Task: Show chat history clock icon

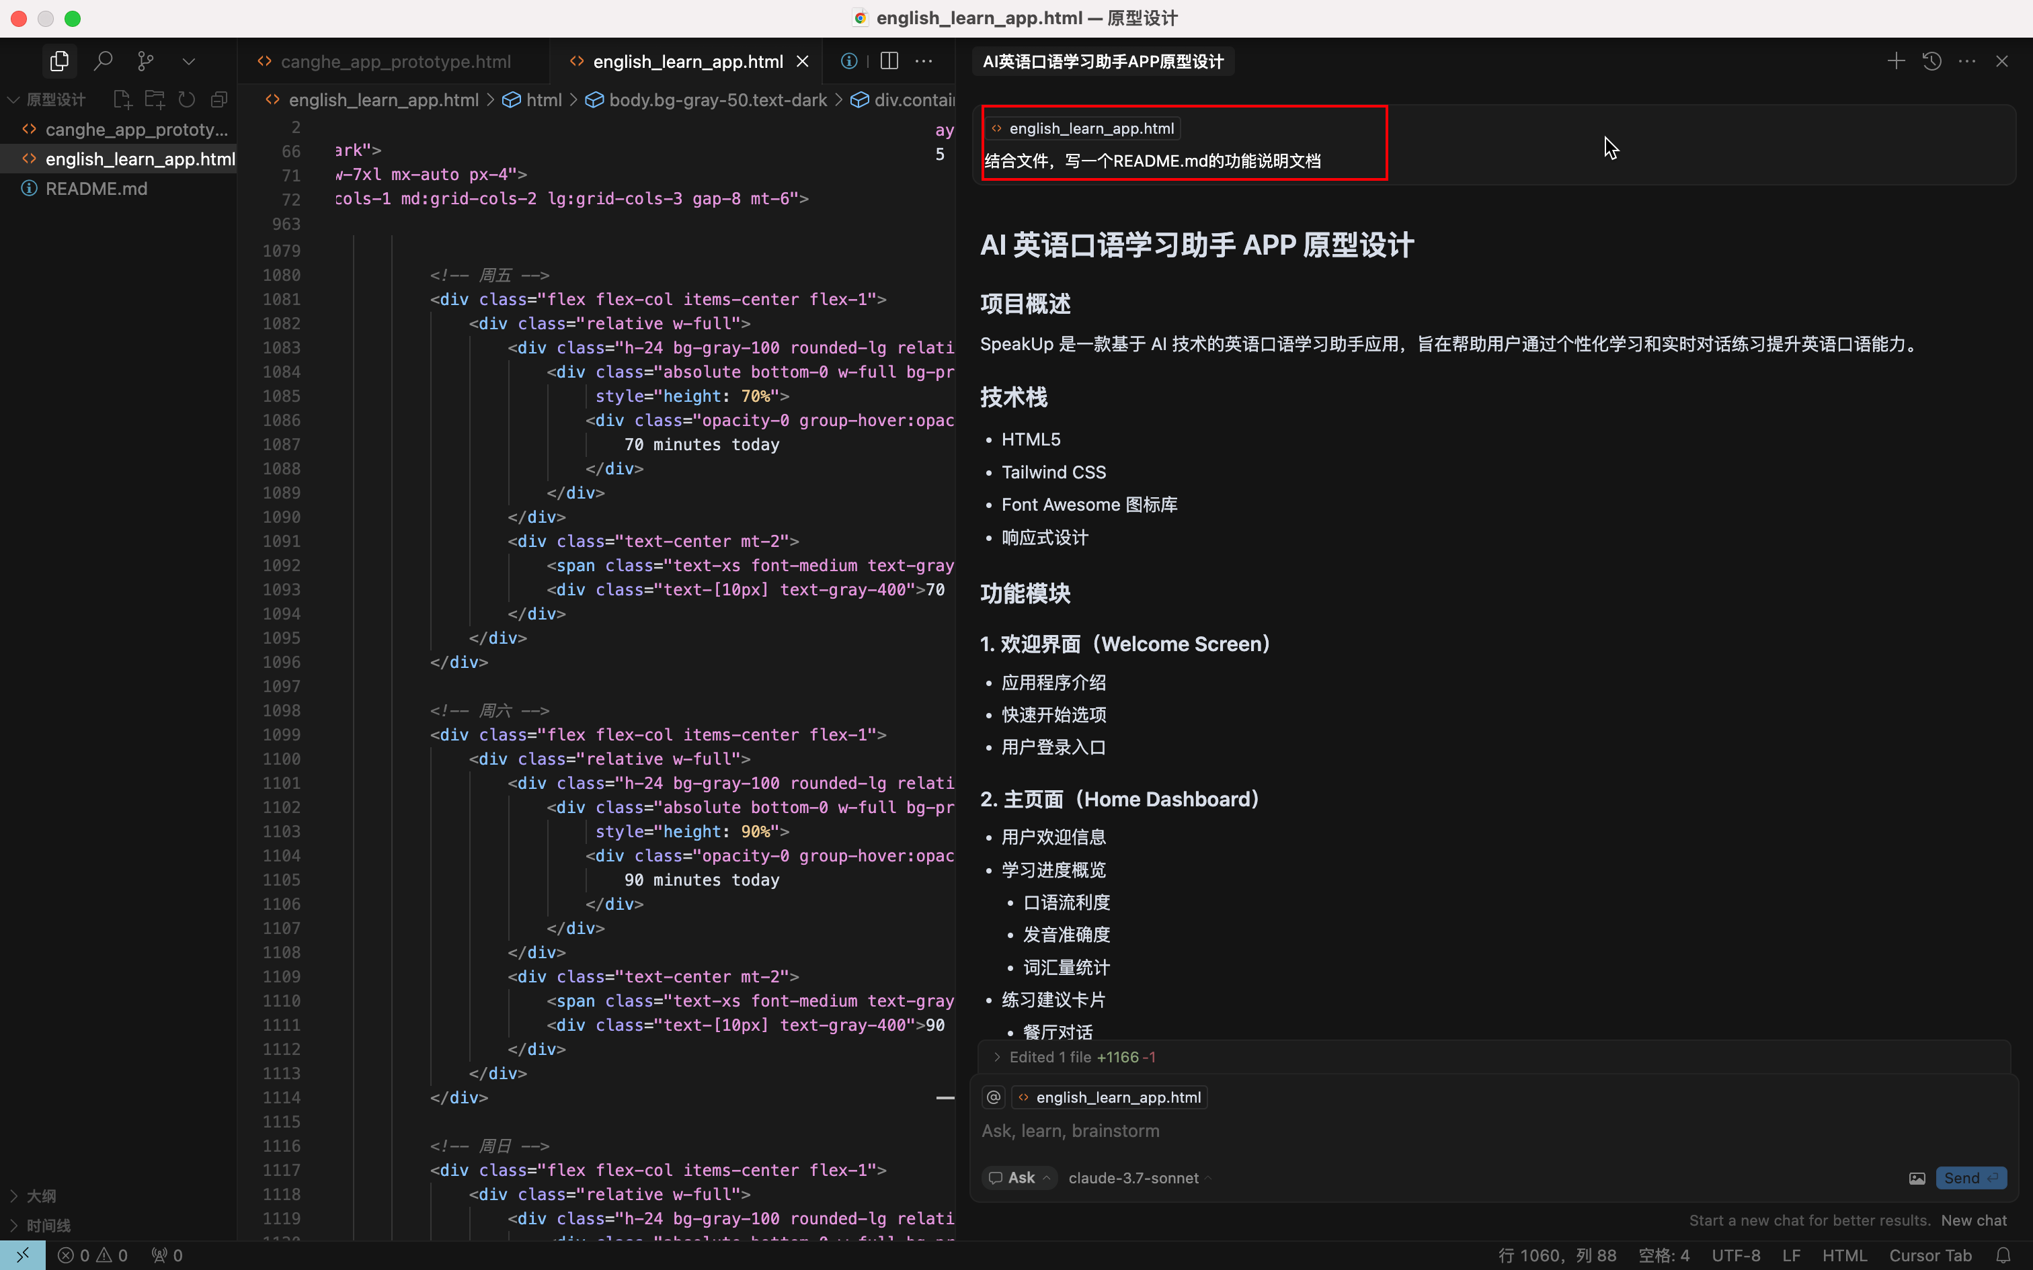Action: tap(1931, 61)
